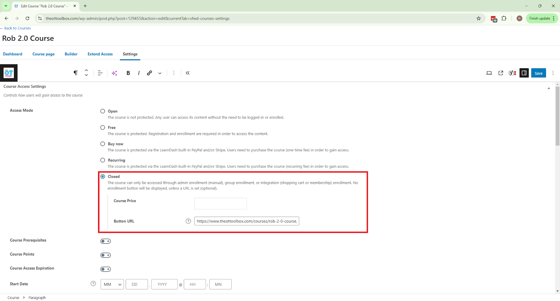
Task: Click the Start Date HH field
Action: pyautogui.click(x=195, y=284)
